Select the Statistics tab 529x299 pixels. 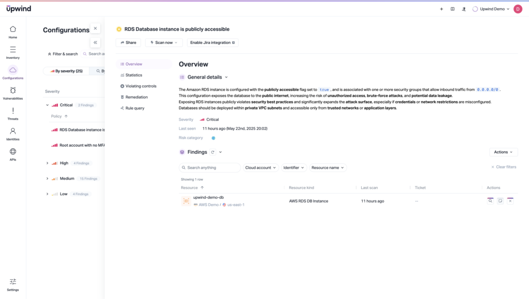tap(144, 75)
